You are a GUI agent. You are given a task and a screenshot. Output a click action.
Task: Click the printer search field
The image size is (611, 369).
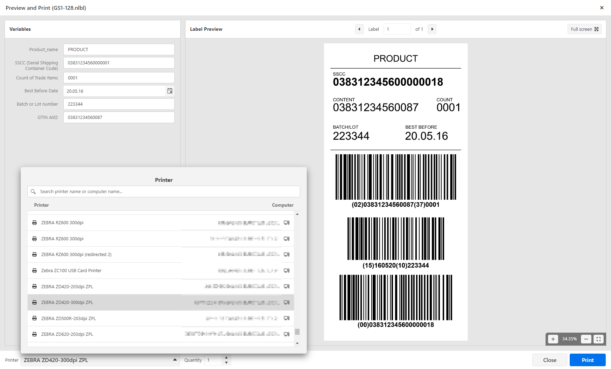point(168,192)
